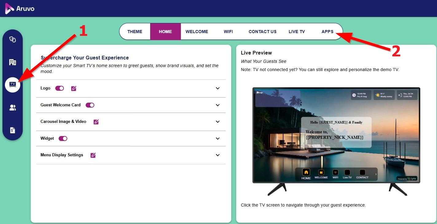Click the logo placeholder in TV preview
The width and height of the screenshot is (437, 224).
[278, 98]
